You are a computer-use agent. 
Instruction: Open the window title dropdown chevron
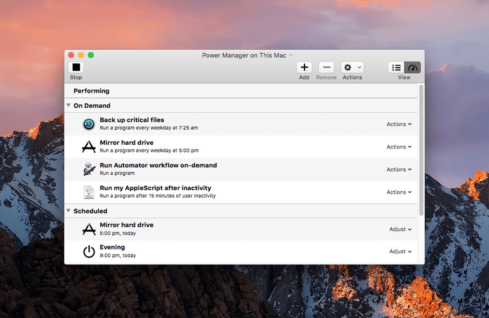(x=291, y=55)
